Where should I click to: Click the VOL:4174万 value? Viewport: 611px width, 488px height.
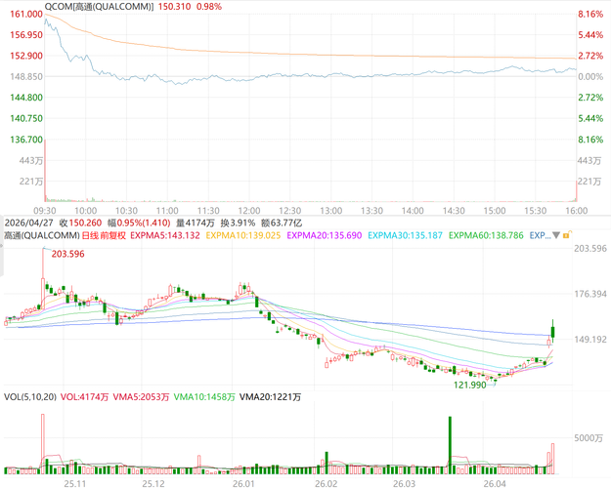point(84,397)
